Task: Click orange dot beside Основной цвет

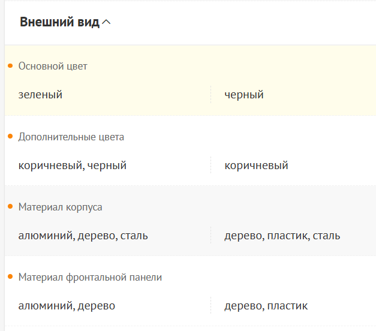Action: click(x=10, y=65)
